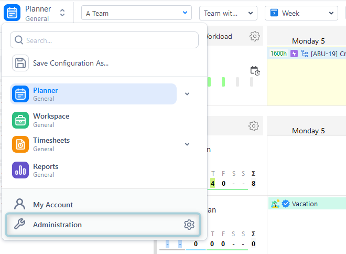Open My Account

[x=52, y=205]
